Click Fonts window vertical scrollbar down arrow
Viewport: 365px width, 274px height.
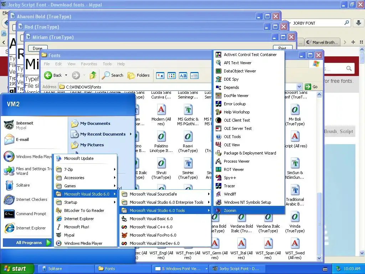click(x=319, y=258)
